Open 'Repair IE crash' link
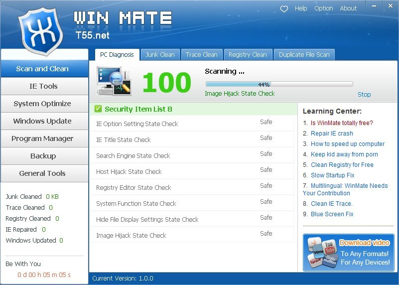 pyautogui.click(x=332, y=134)
